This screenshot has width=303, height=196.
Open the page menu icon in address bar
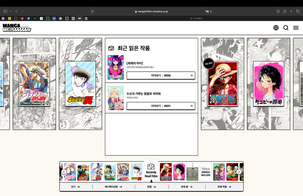point(92,11)
